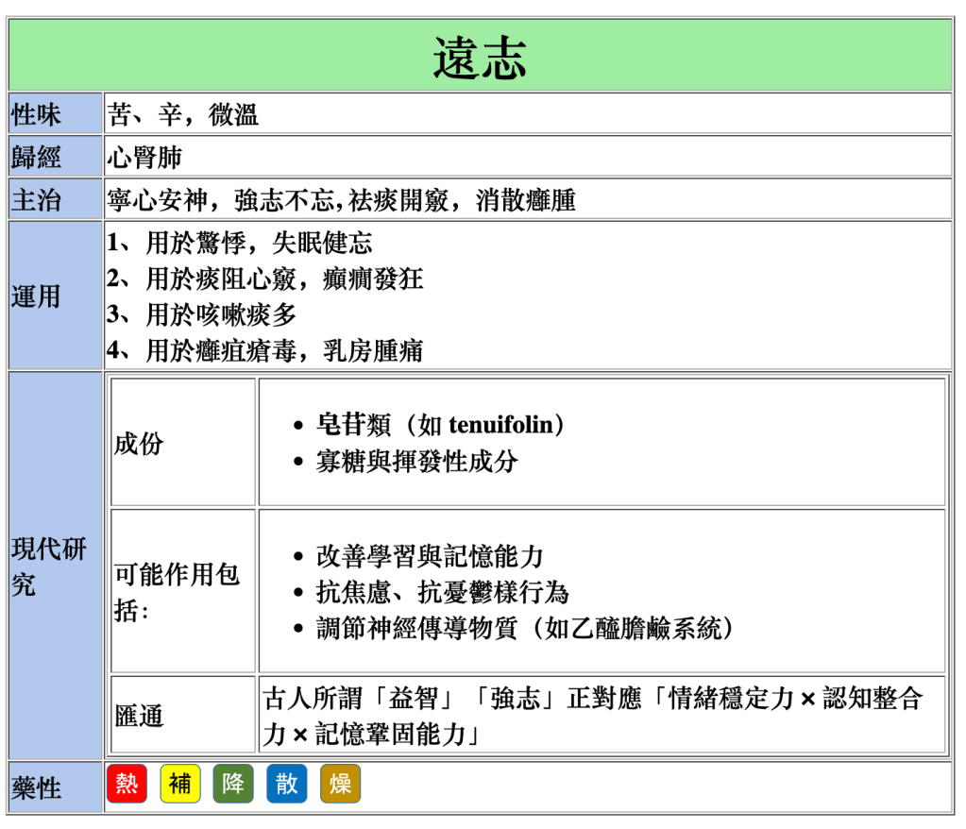Viewport: 966px width, 829px height.
Task: Select the green 降 property badge
Action: pos(233,784)
